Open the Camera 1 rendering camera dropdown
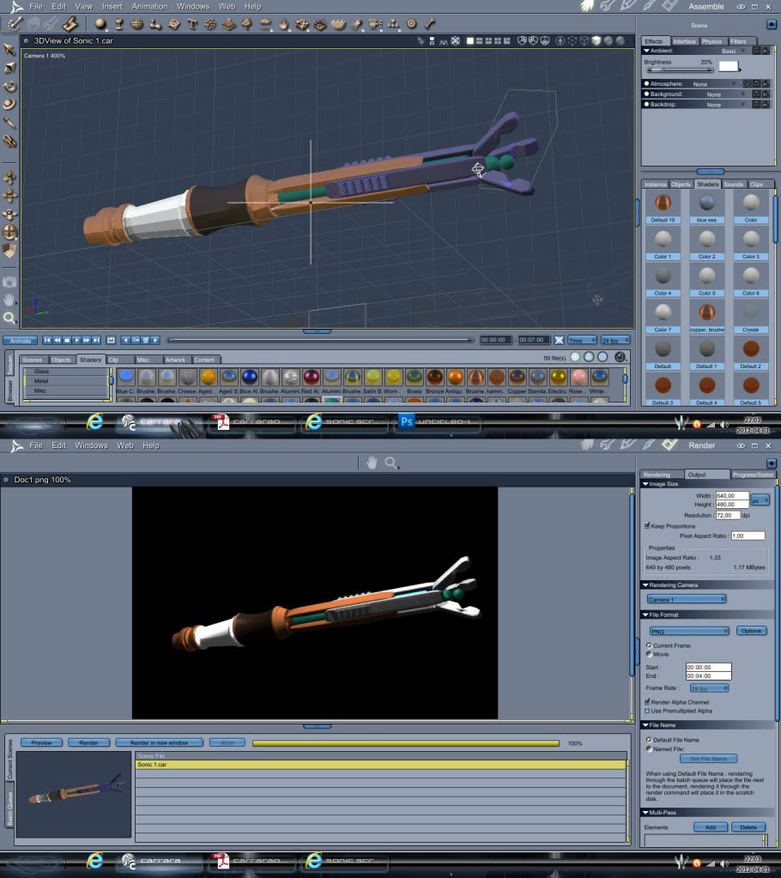The width and height of the screenshot is (781, 878). [x=687, y=599]
